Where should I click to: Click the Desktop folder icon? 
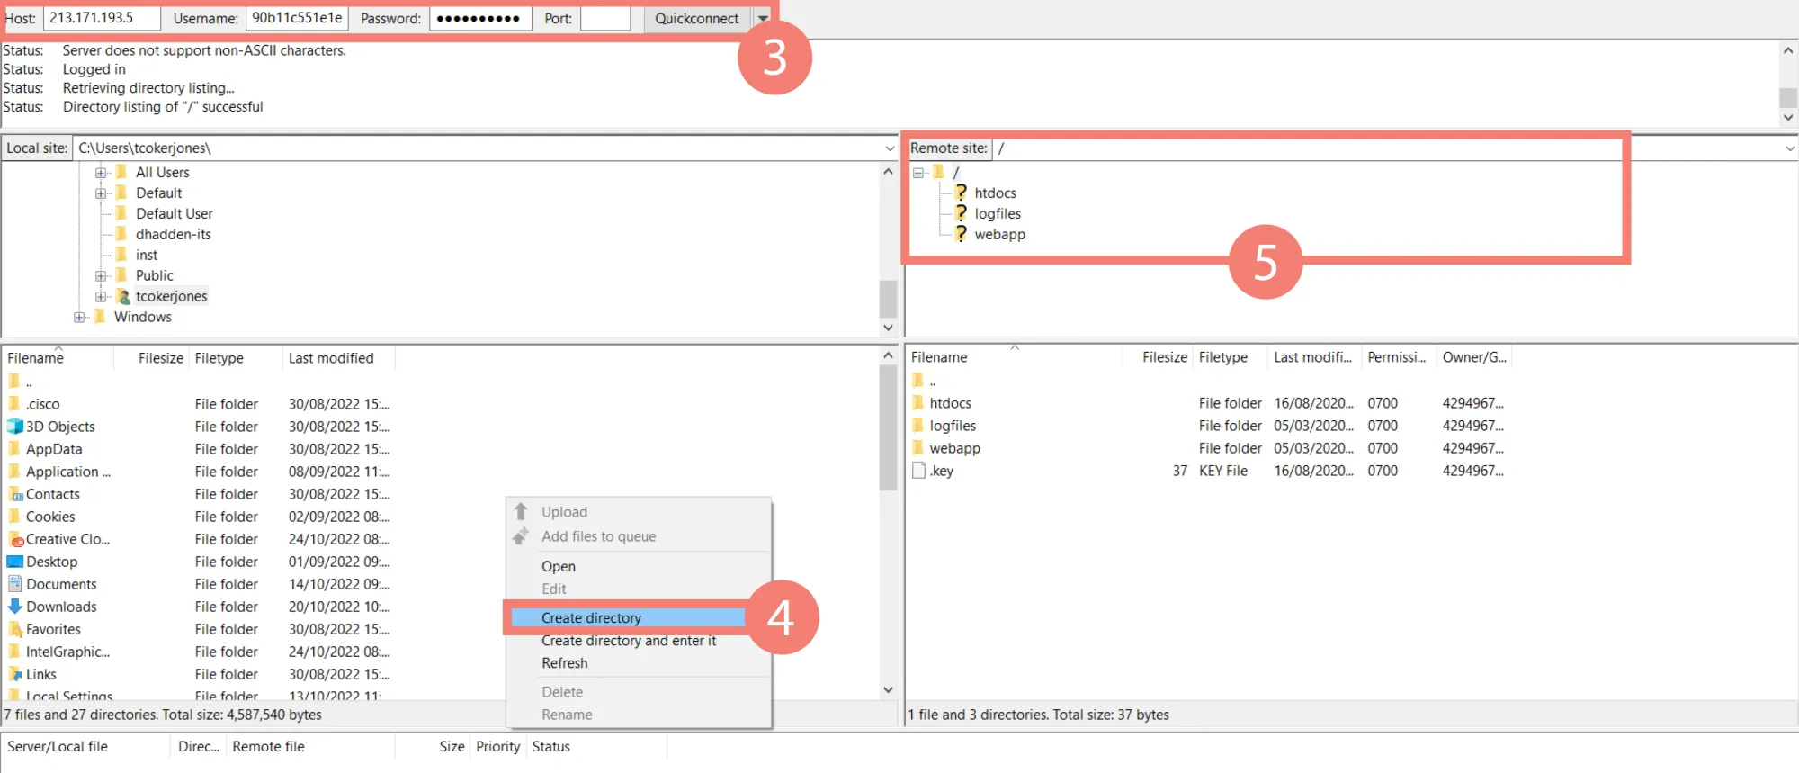[15, 561]
